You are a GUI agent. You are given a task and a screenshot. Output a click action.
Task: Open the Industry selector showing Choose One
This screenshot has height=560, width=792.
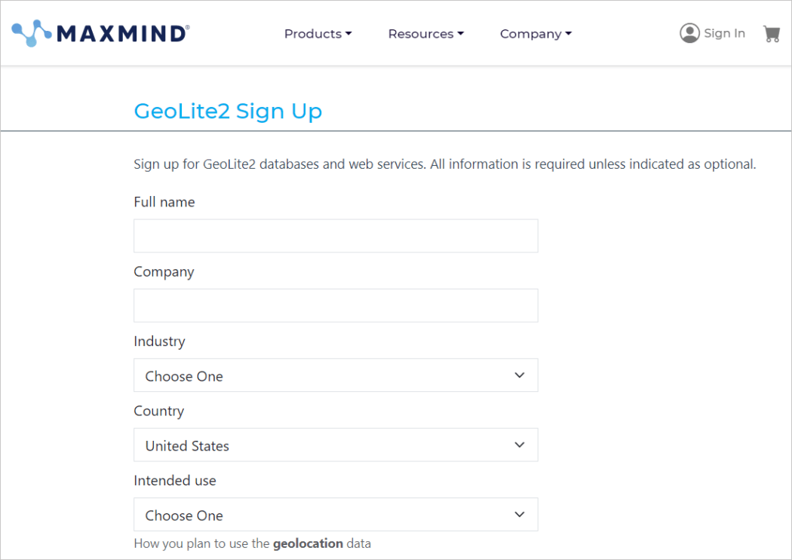[336, 375]
